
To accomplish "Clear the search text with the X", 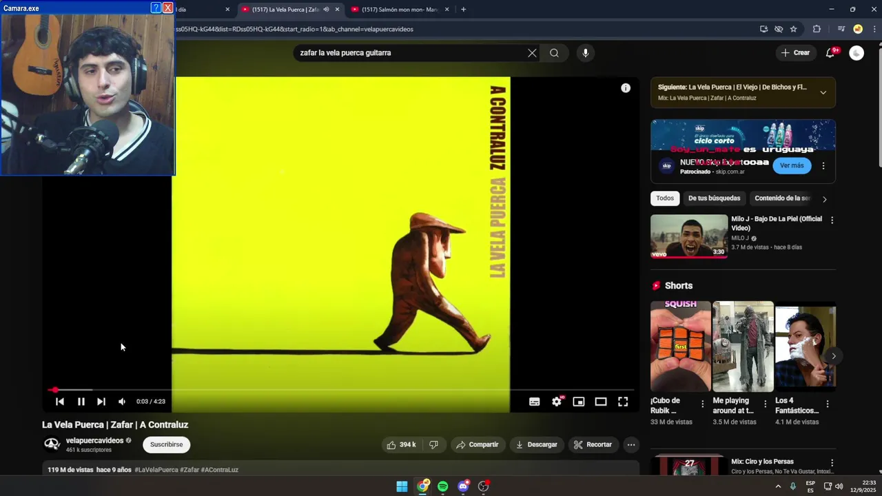I will [x=532, y=53].
